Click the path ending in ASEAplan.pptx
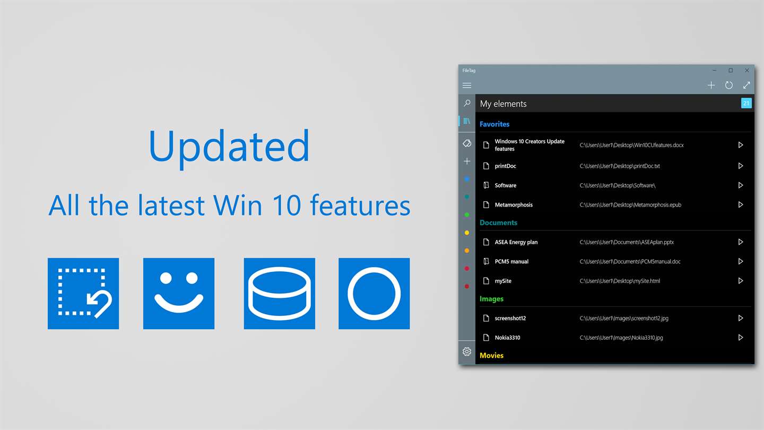This screenshot has width=764, height=430. [627, 242]
